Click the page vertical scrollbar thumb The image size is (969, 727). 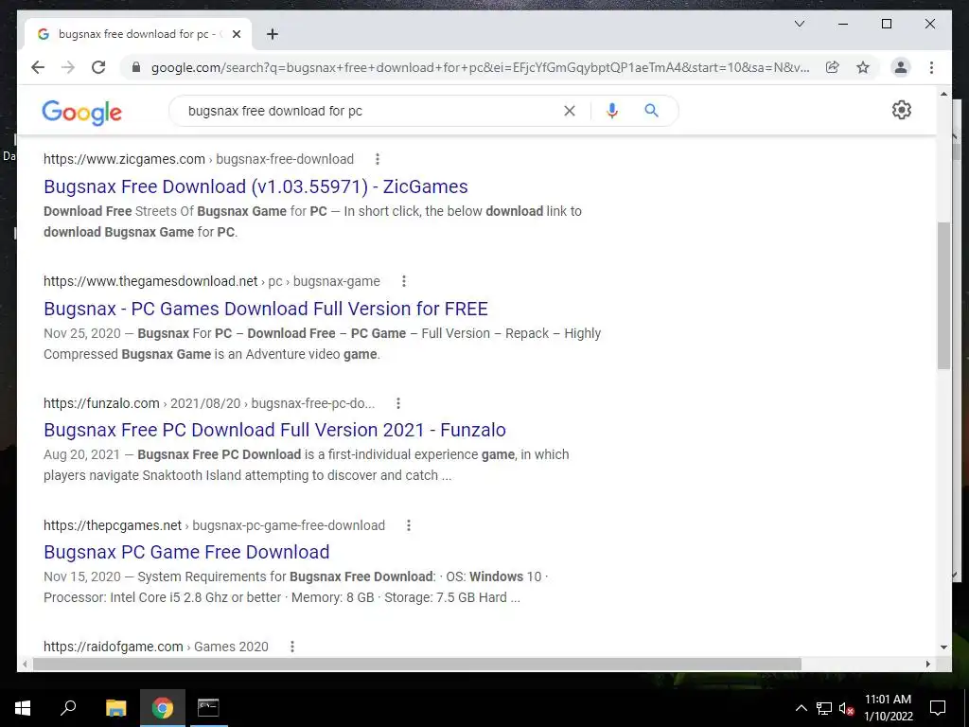click(943, 295)
